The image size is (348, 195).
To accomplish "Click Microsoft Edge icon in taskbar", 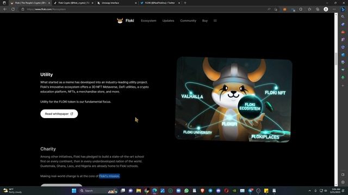I will tap(154, 191).
